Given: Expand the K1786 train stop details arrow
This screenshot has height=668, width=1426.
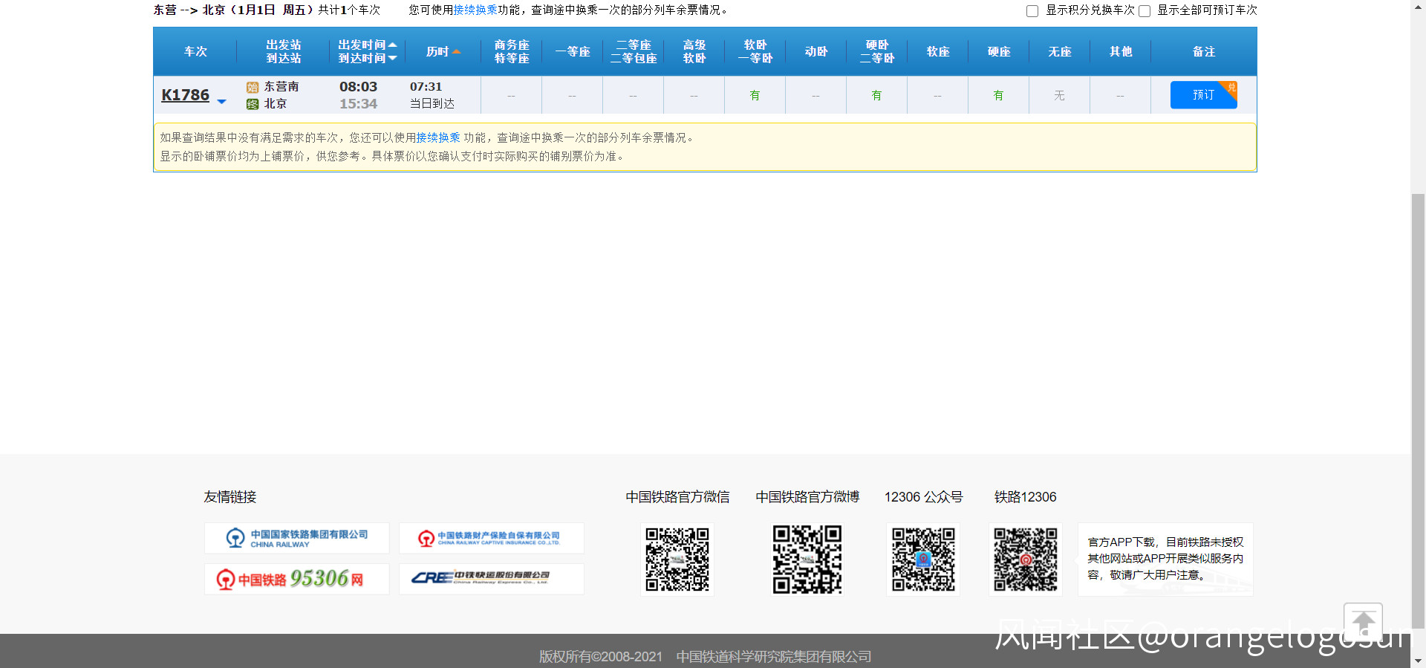Looking at the screenshot, I should point(221,101).
